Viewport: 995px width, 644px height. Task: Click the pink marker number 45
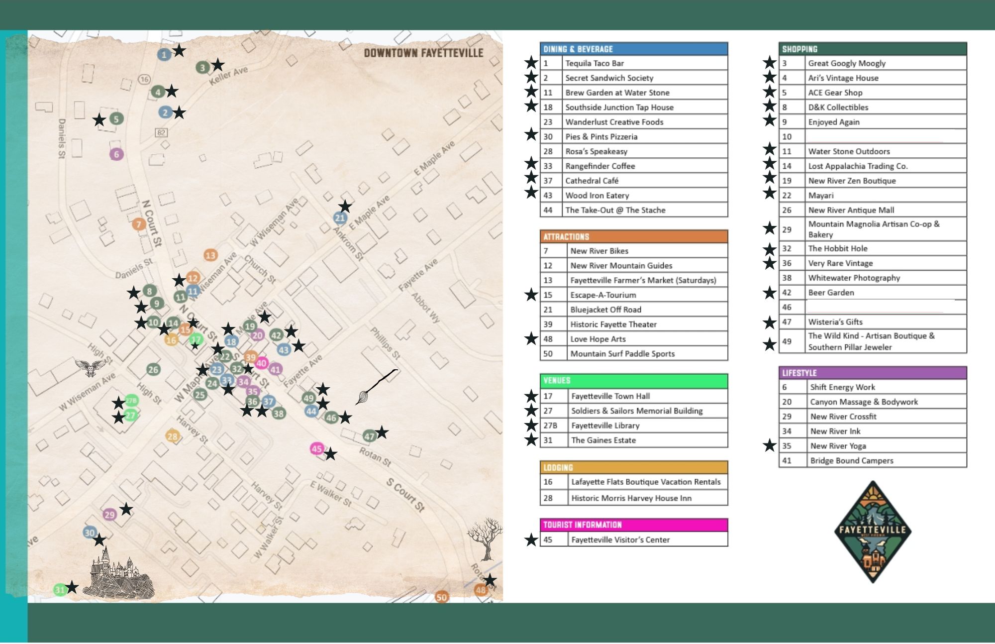[x=316, y=449]
